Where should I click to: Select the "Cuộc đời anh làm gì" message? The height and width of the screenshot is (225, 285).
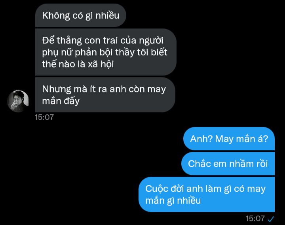[x=207, y=195]
